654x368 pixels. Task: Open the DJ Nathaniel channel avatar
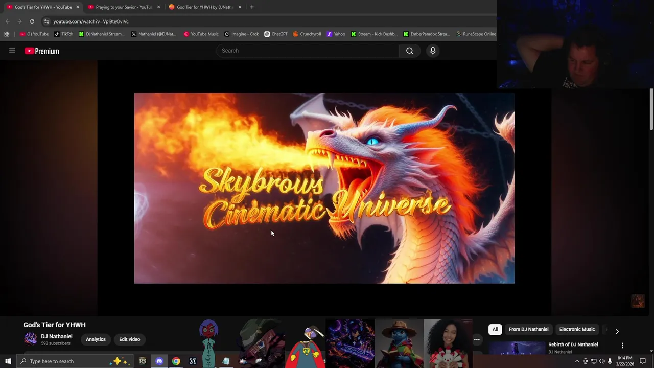coord(30,339)
